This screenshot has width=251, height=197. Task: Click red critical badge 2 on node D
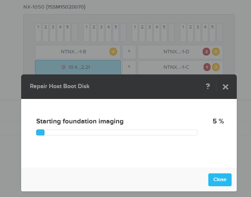coord(206,52)
